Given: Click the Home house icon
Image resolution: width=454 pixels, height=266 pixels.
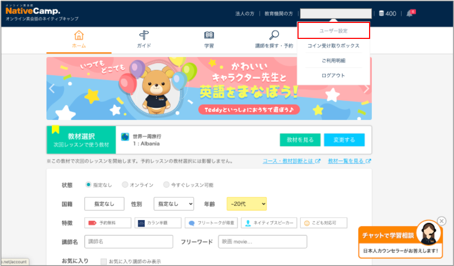Looking at the screenshot, I should (x=79, y=36).
